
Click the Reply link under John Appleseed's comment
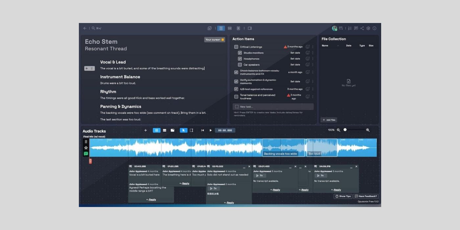coord(152,199)
